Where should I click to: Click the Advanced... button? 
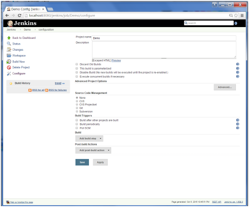tap(225, 87)
